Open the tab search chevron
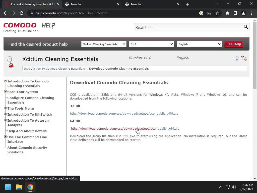This screenshot has width=257, height=193. coord(217,4)
